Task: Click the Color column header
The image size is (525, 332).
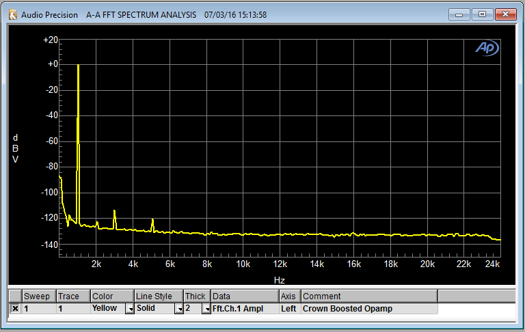Action: tap(112, 296)
